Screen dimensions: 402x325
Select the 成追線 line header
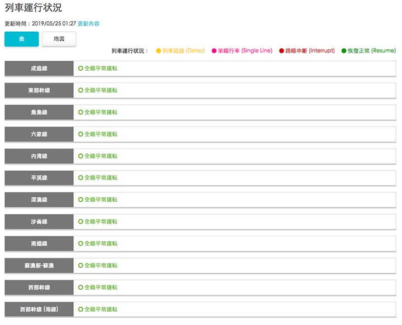click(x=39, y=69)
